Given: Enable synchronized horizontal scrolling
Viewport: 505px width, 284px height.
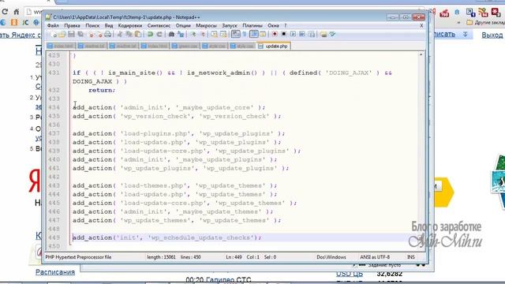Looking at the screenshot, I should point(223,34).
